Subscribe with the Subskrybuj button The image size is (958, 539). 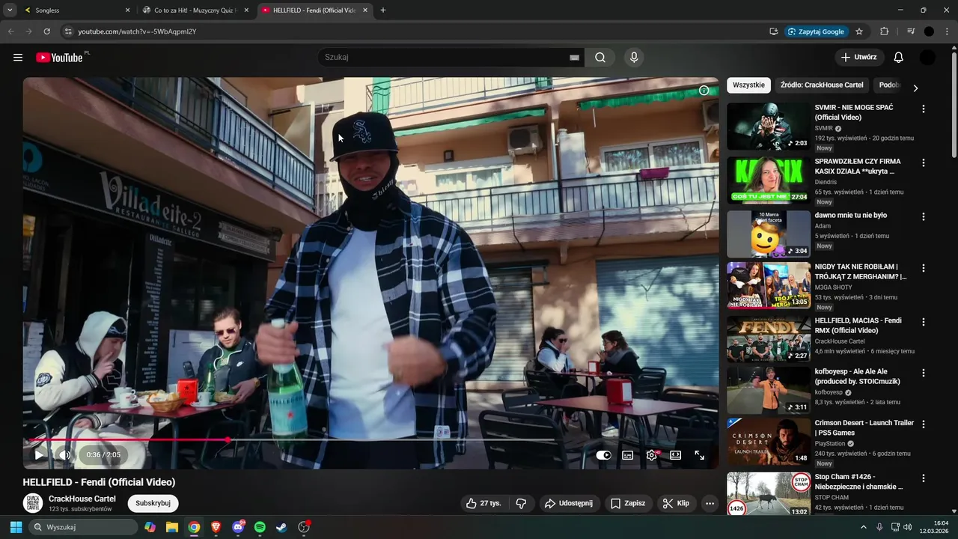coord(153,503)
